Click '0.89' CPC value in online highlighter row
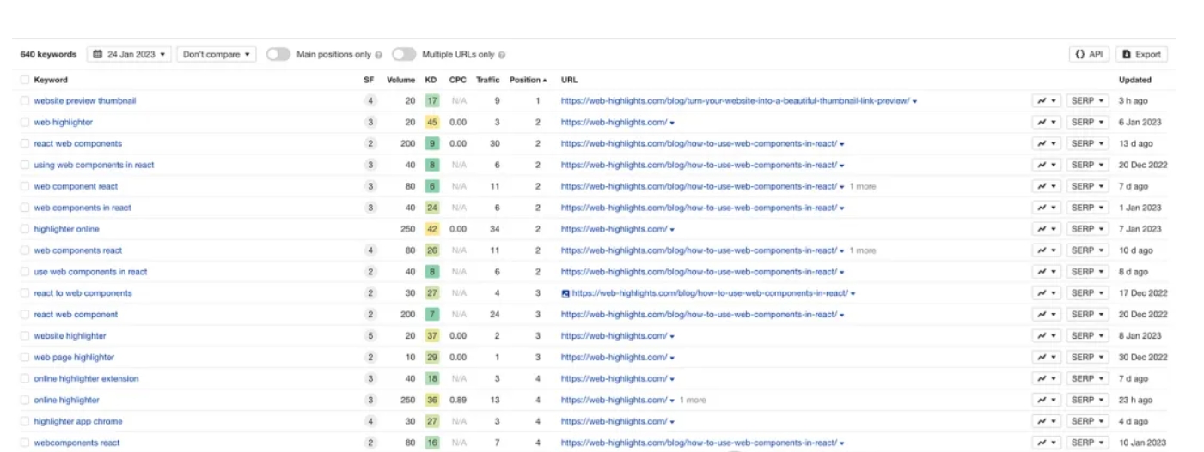1204x452 pixels. [458, 400]
